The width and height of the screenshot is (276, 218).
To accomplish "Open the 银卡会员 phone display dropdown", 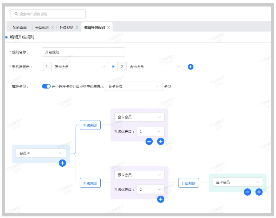I will (x=79, y=67).
